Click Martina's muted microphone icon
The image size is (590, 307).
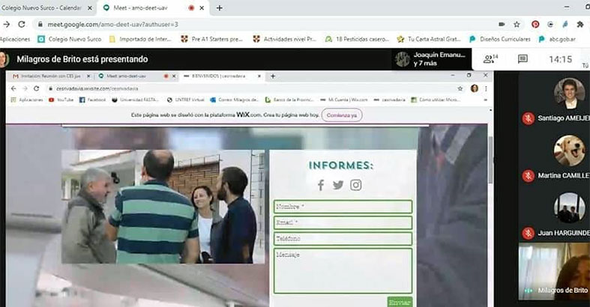pyautogui.click(x=528, y=176)
